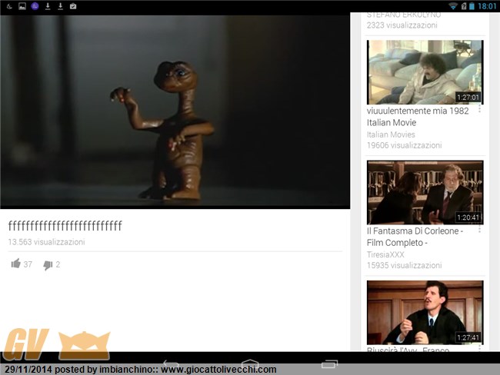
Task: Tap the SIM card status icon
Action: coord(464,6)
